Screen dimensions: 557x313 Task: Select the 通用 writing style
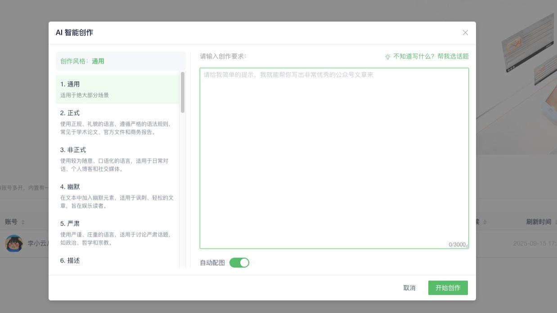118,89
